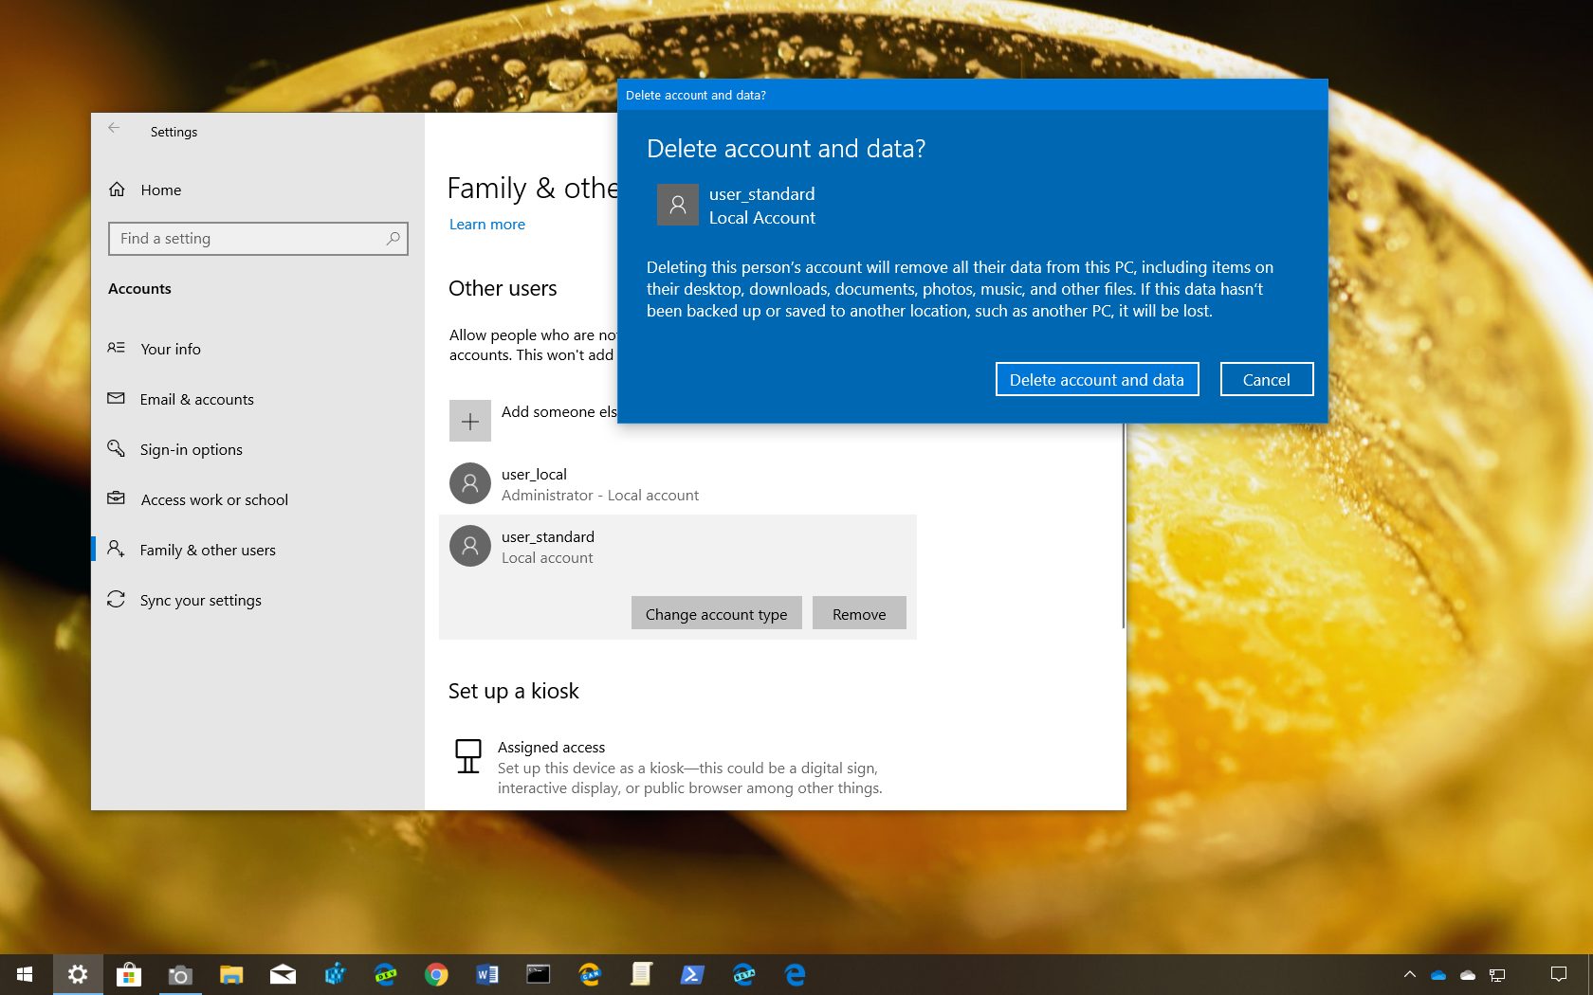Click the Add someone else plus icon
Viewport: 1593px width, 995px height.
click(469, 420)
